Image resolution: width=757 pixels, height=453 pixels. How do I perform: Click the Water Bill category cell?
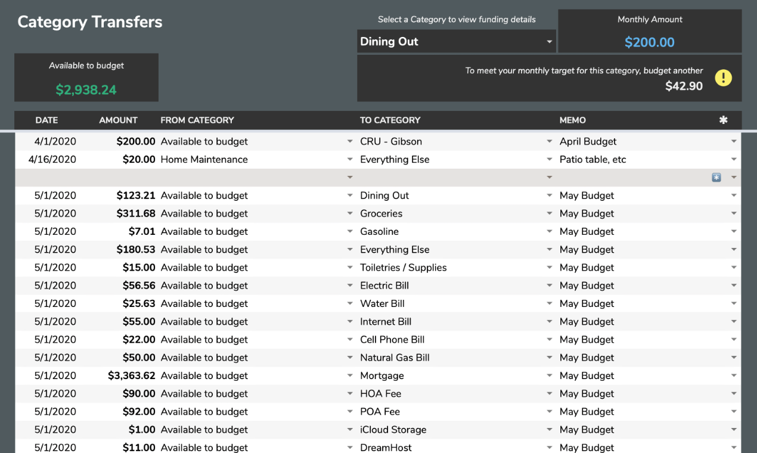[x=383, y=303]
